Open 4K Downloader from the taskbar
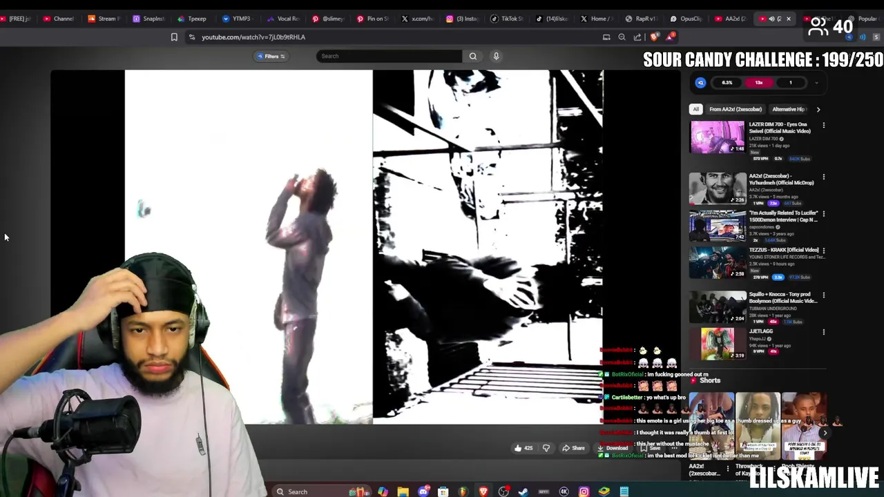The image size is (884, 497). tap(564, 491)
